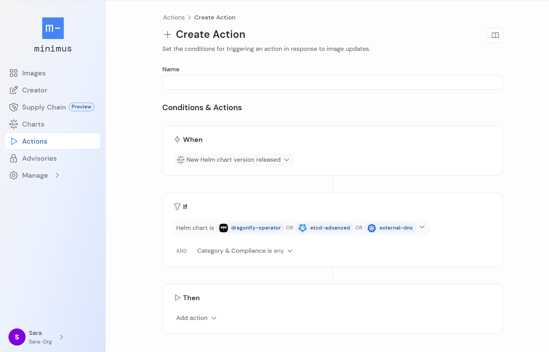Image resolution: width=549 pixels, height=352 pixels.
Task: Click the Actions play icon in sidebar
Action: click(14, 141)
